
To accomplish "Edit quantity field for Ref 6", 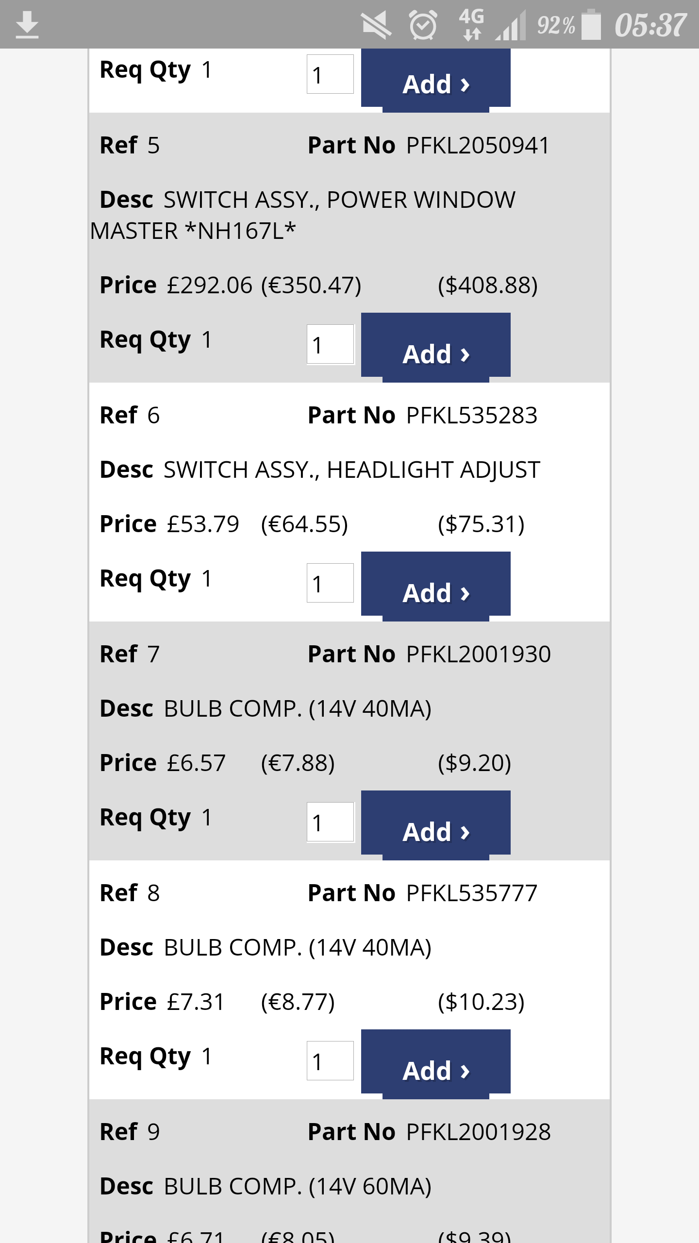I will [x=330, y=583].
